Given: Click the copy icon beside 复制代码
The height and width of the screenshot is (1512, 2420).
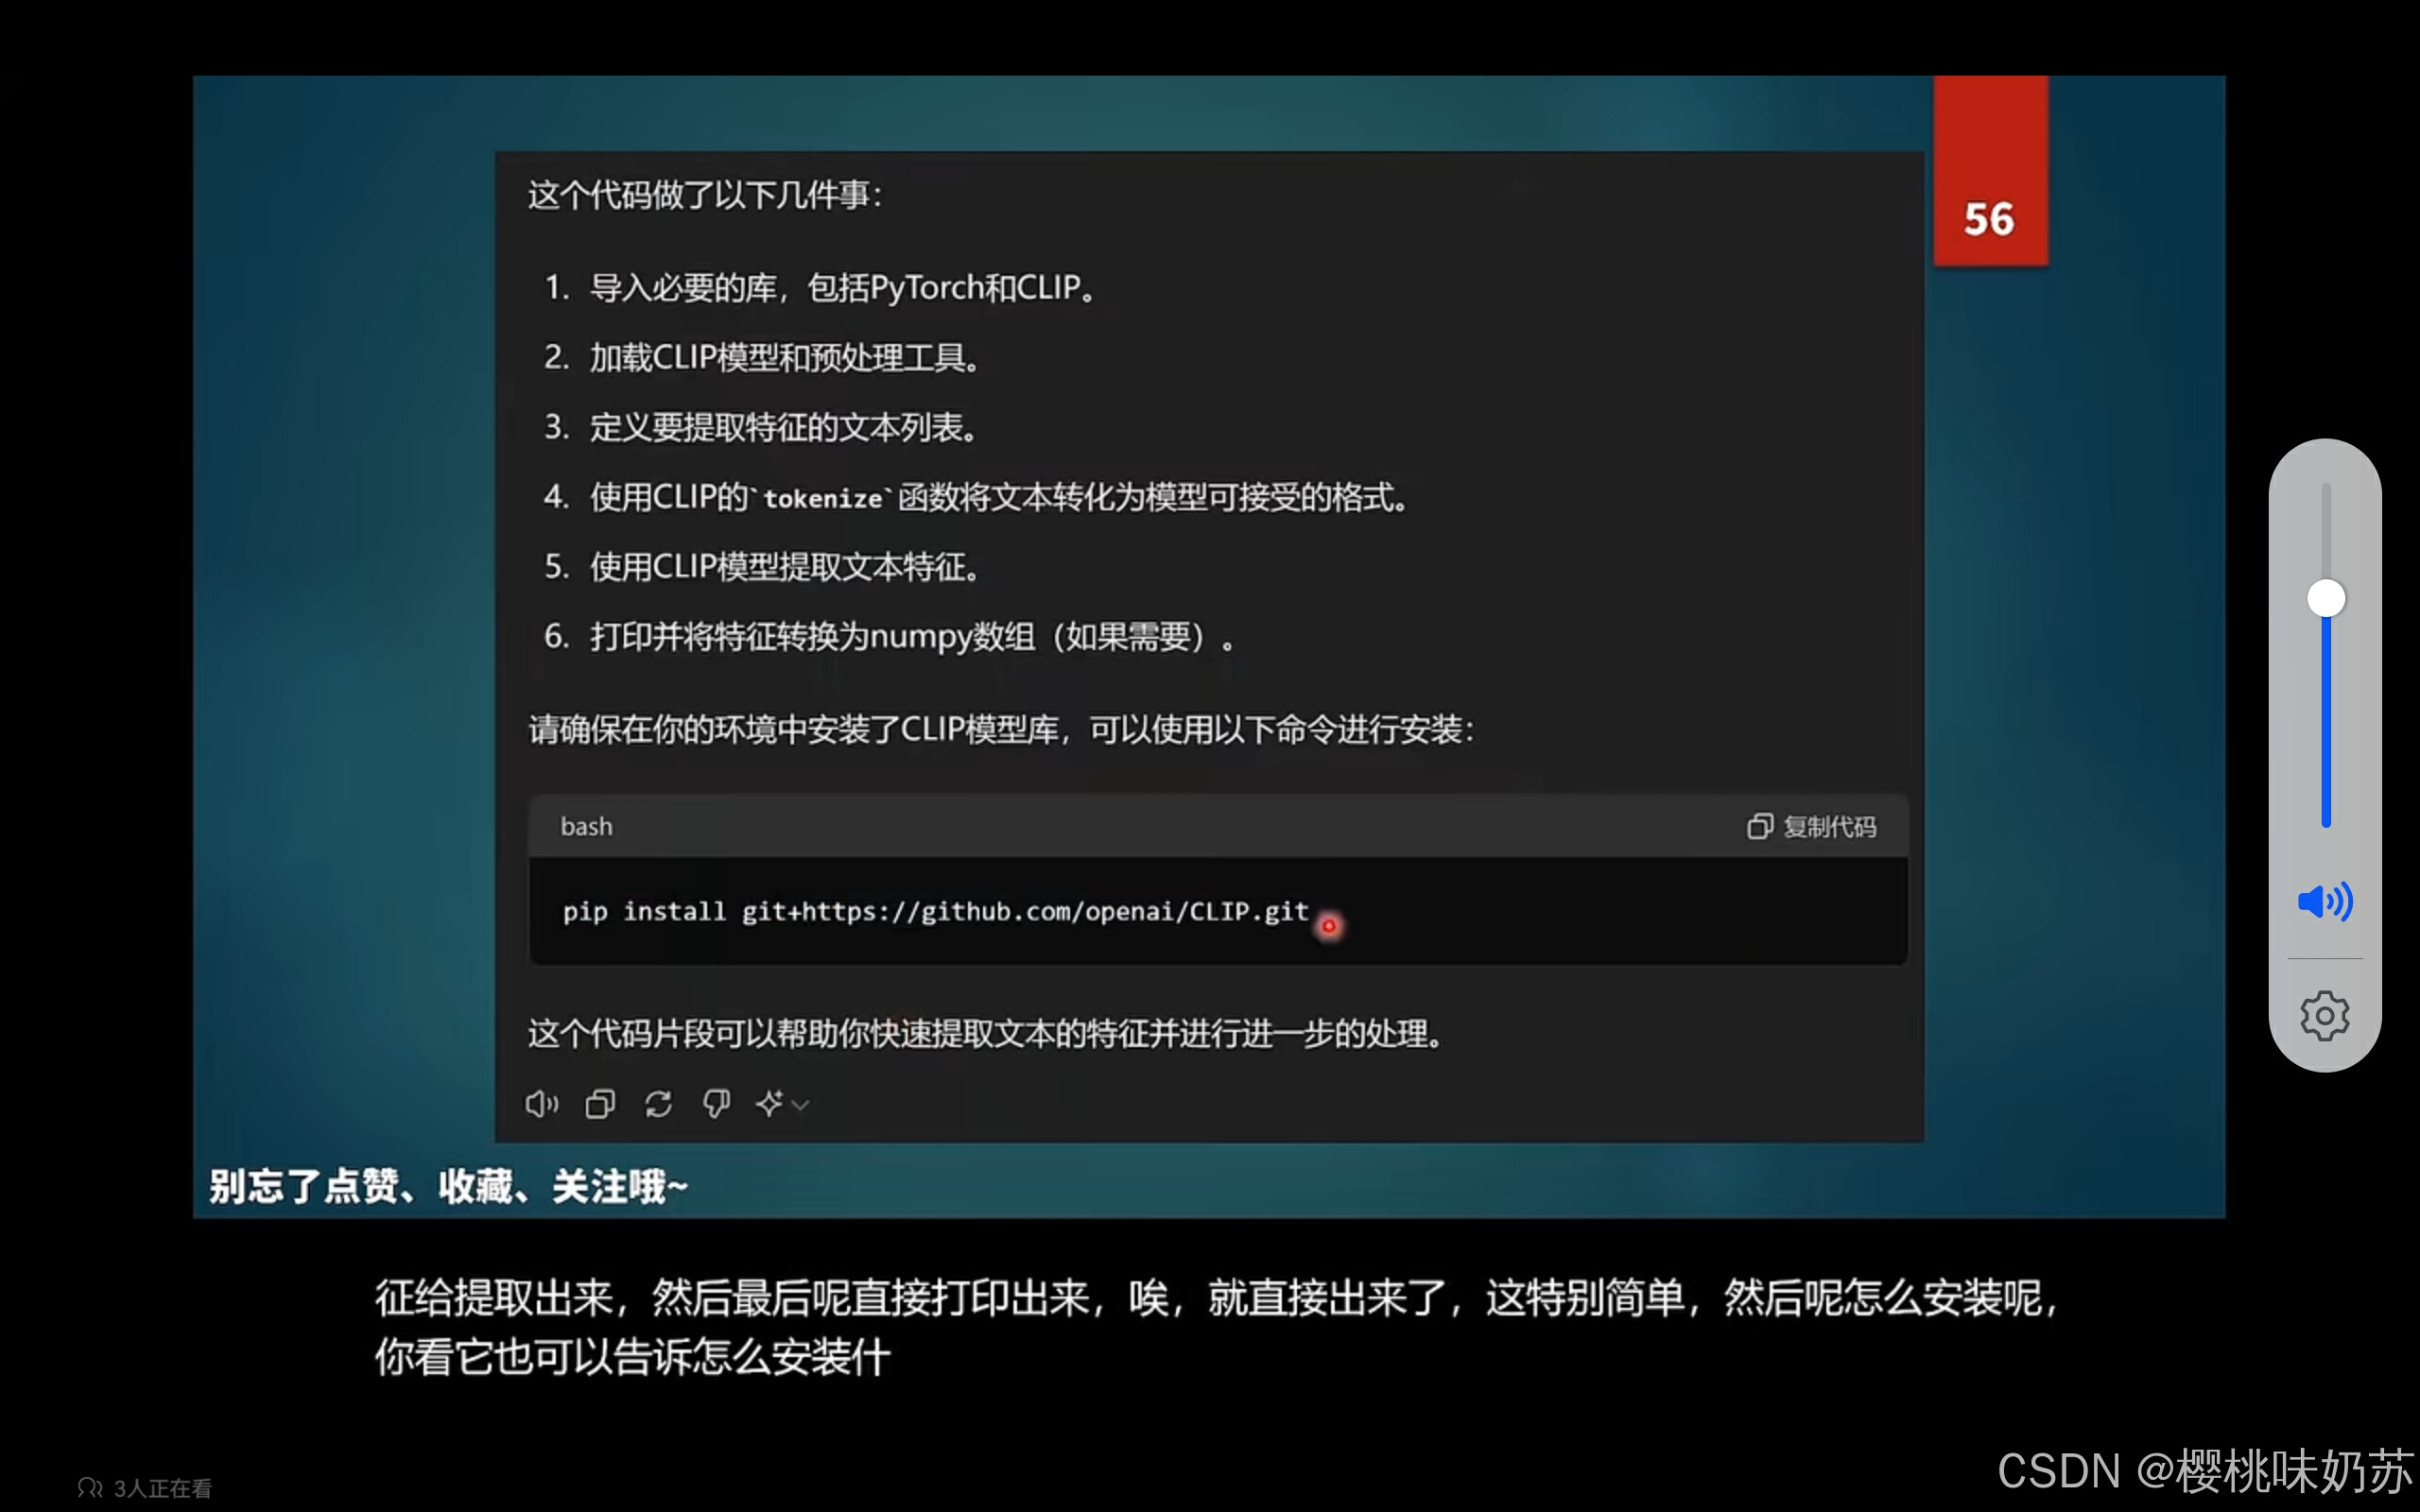Looking at the screenshot, I should point(1759,826).
